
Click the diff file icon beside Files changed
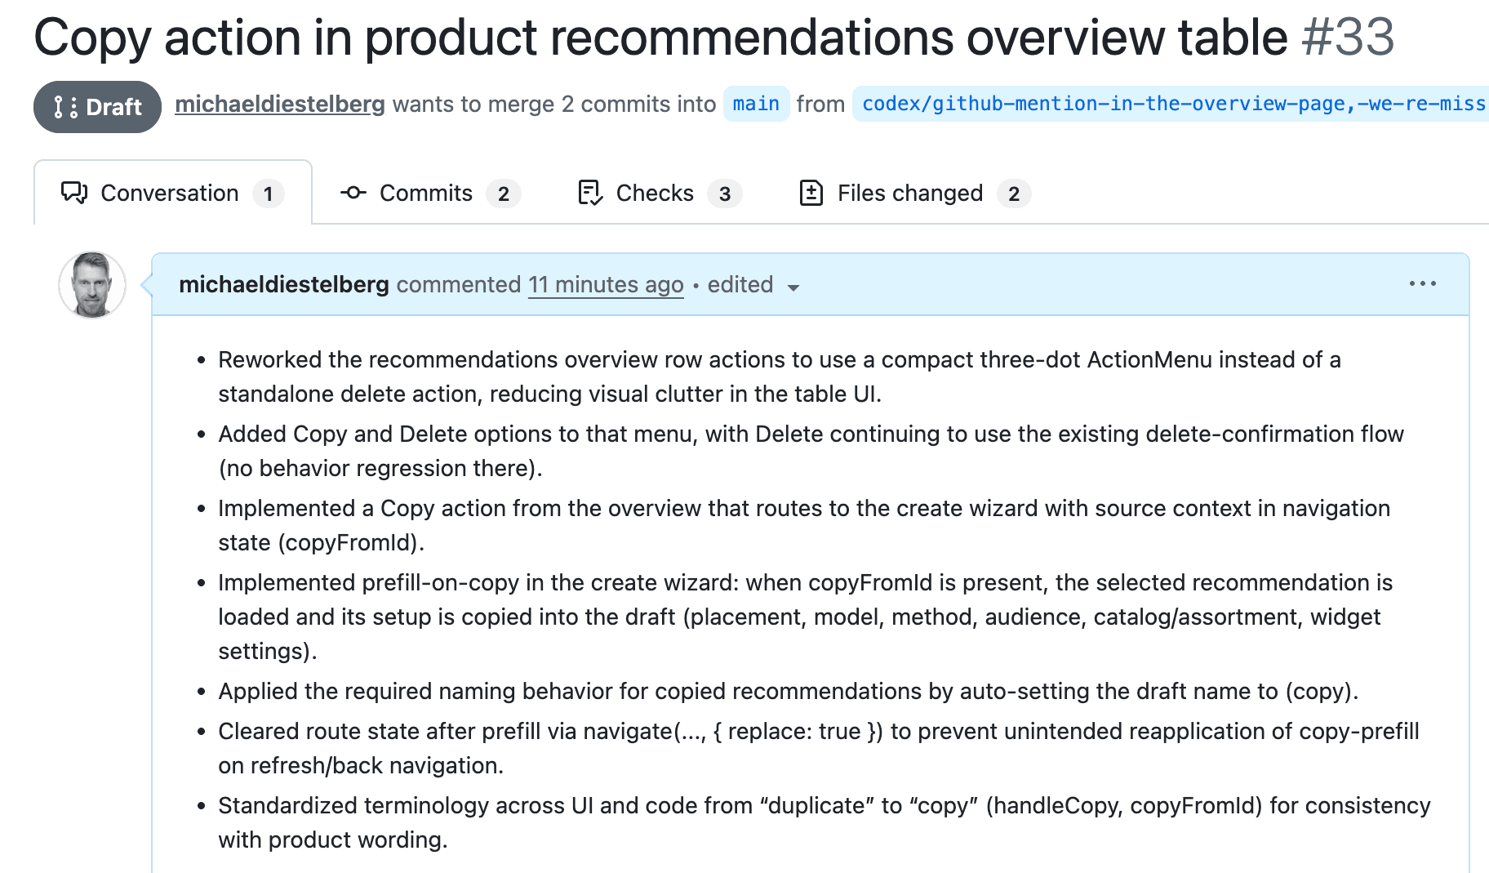tap(812, 193)
